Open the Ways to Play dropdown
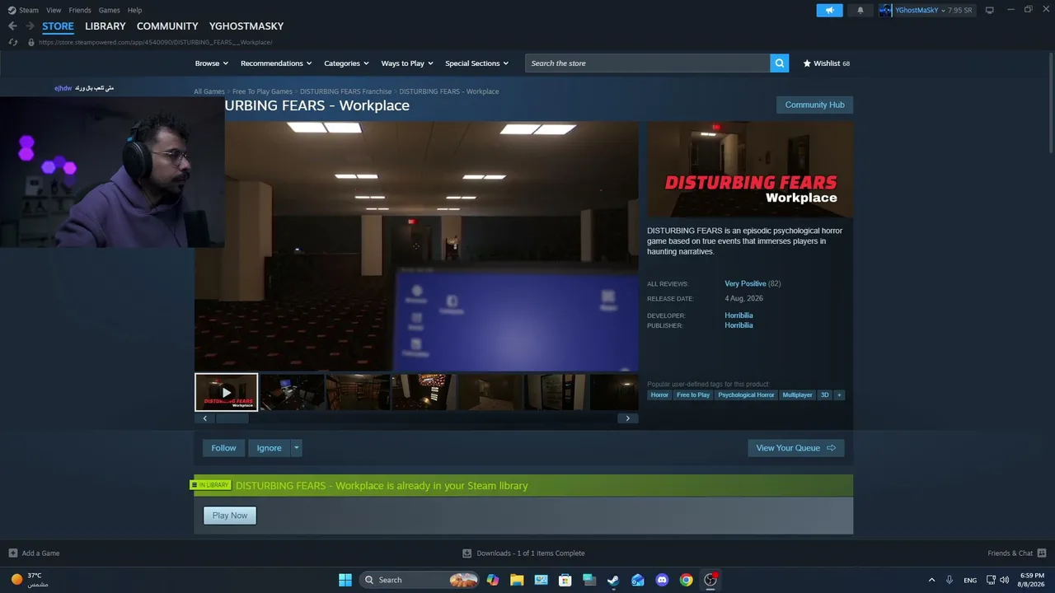Screen dimensions: 1055x593 (407, 63)
